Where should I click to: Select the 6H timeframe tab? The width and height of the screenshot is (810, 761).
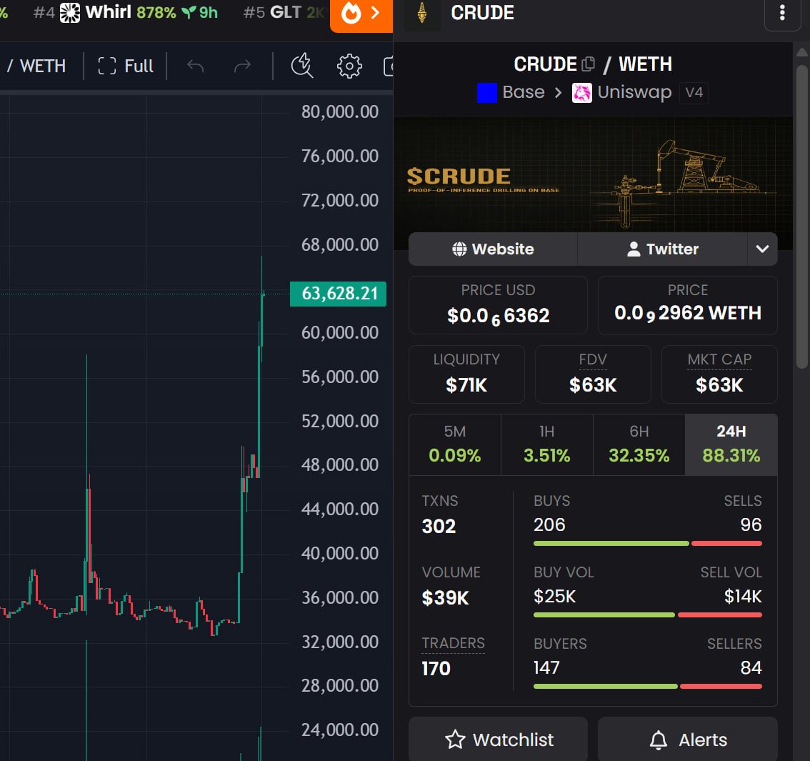[639, 444]
